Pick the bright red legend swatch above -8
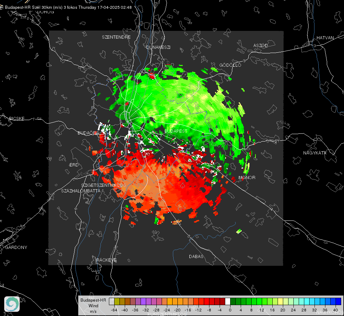 click(207, 301)
